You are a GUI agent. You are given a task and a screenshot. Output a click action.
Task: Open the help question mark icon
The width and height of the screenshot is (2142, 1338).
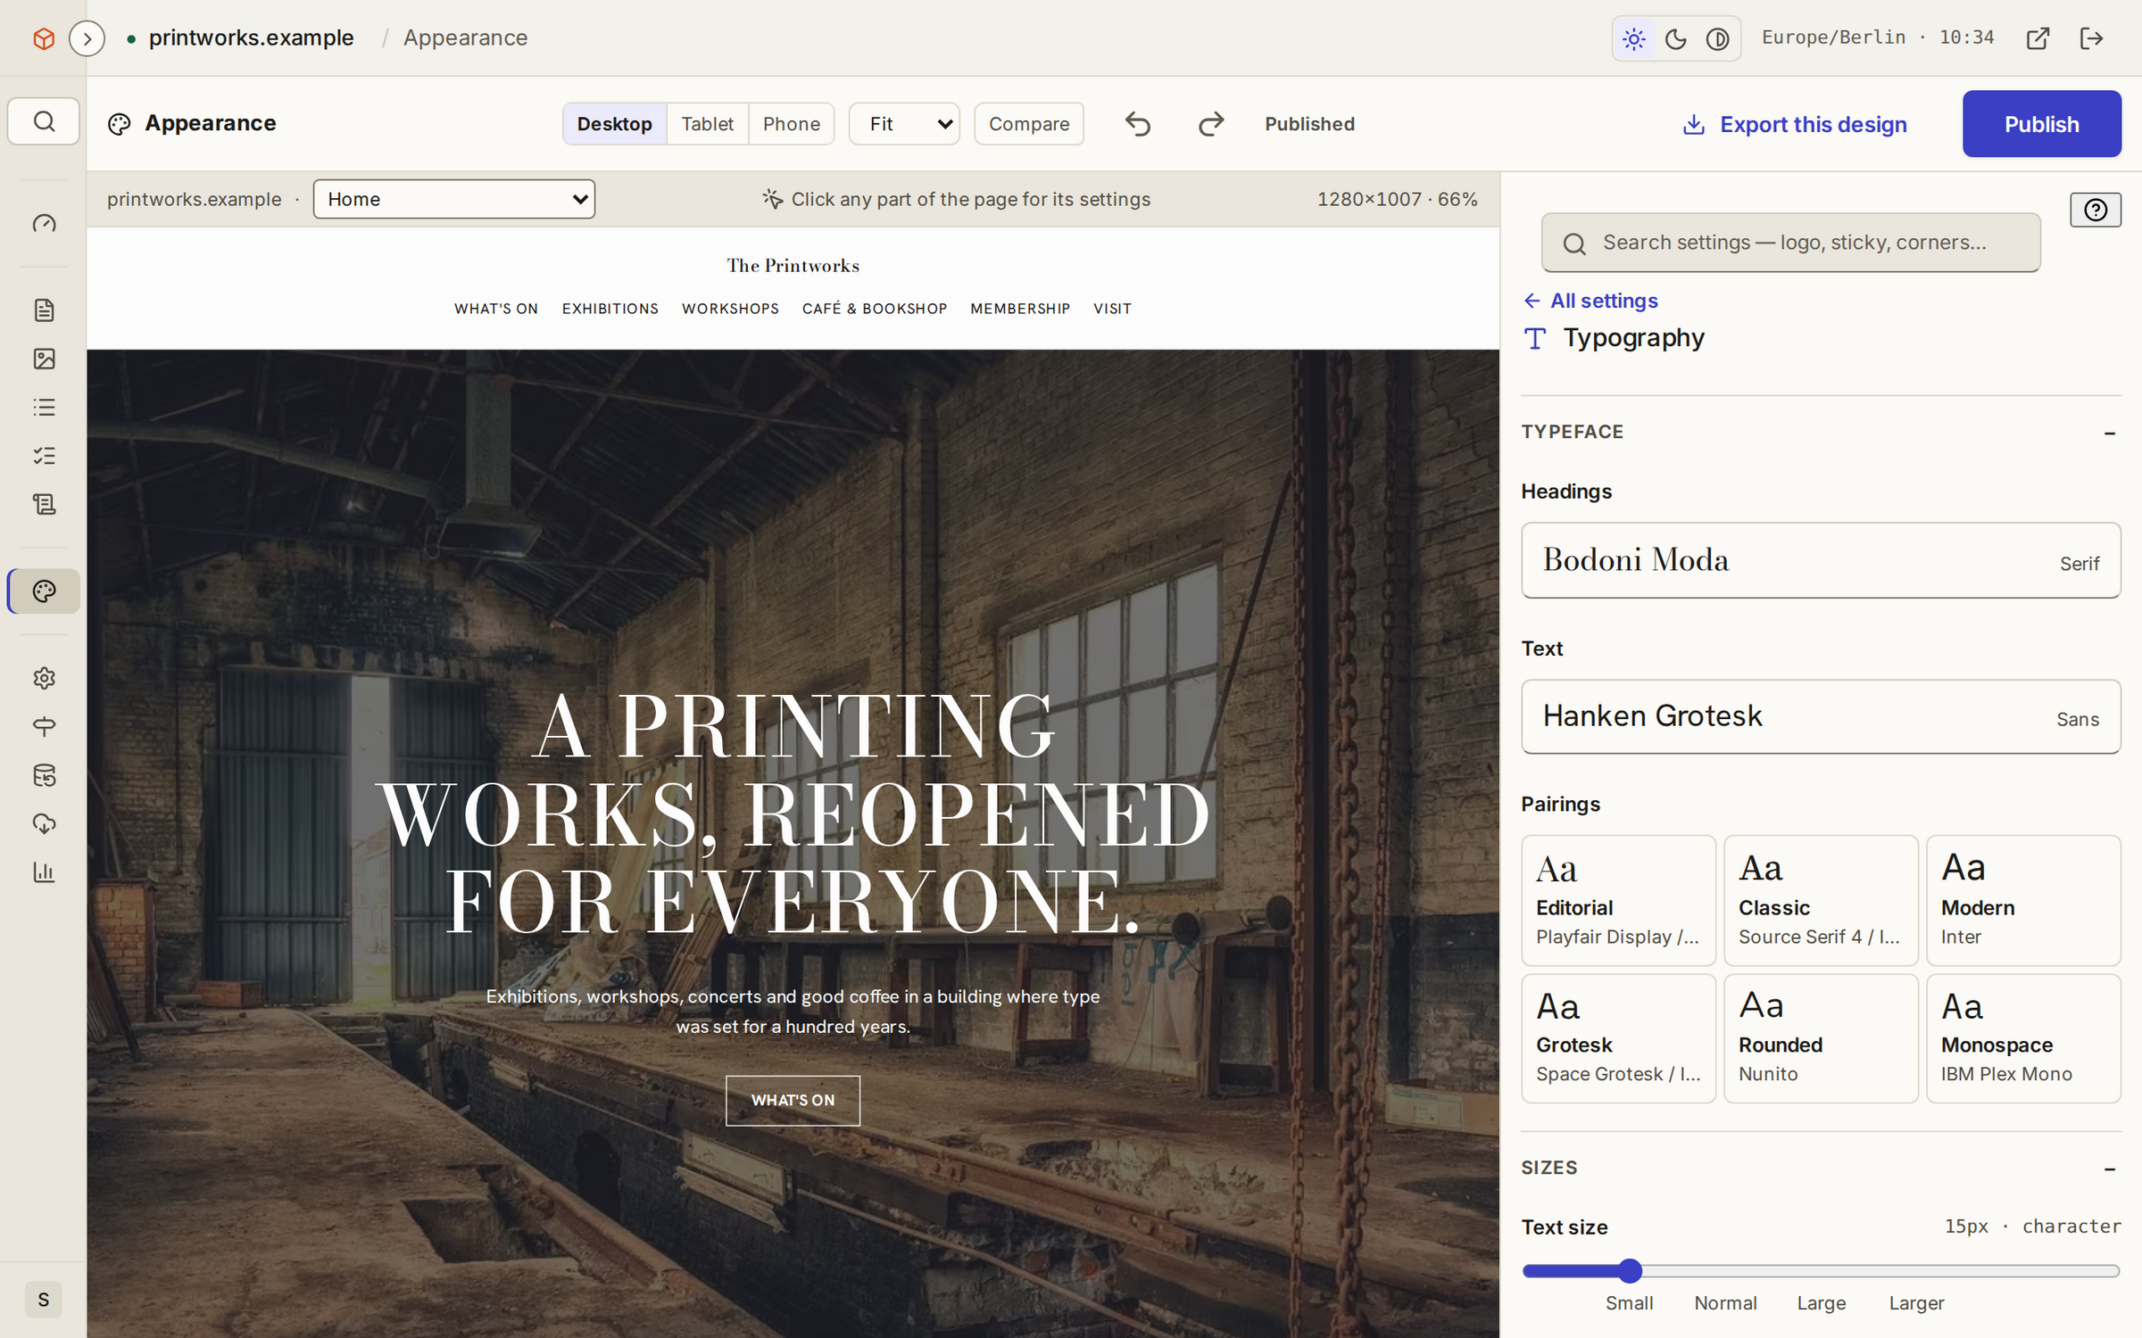point(2096,210)
